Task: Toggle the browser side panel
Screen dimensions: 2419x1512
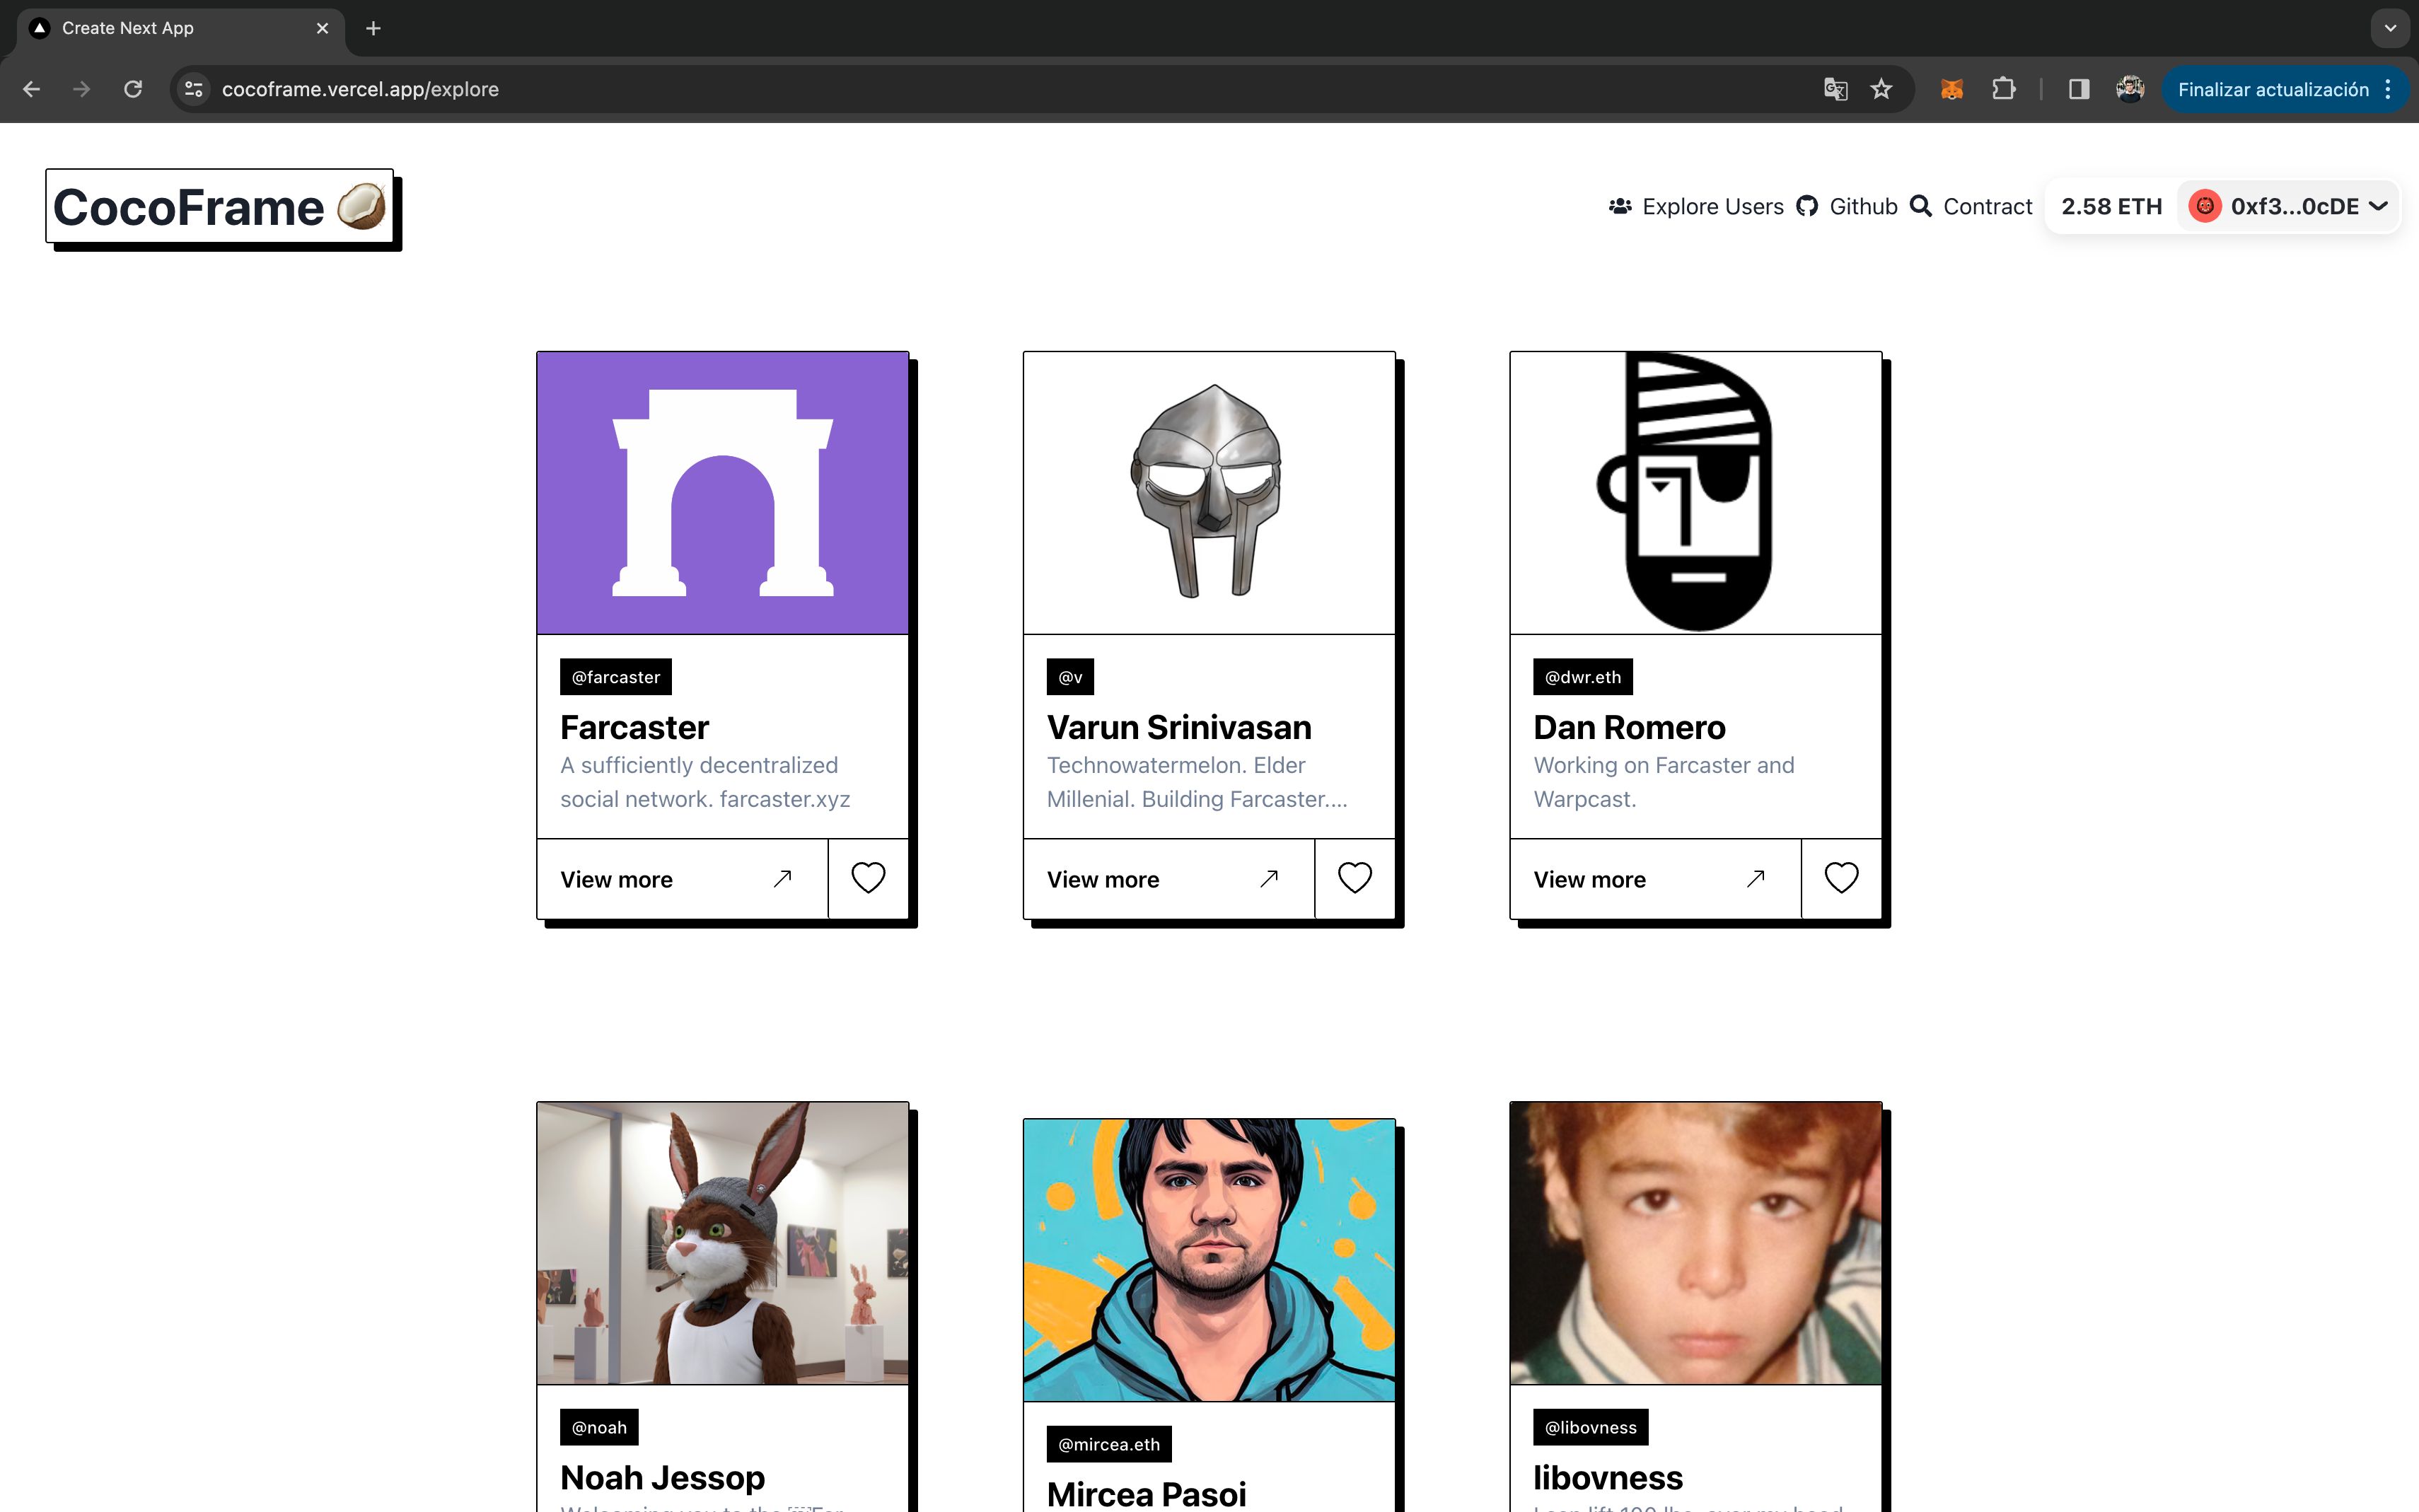Action: tap(2079, 89)
